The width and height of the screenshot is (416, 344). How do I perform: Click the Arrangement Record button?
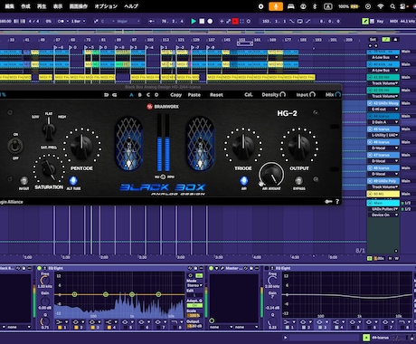point(210,21)
